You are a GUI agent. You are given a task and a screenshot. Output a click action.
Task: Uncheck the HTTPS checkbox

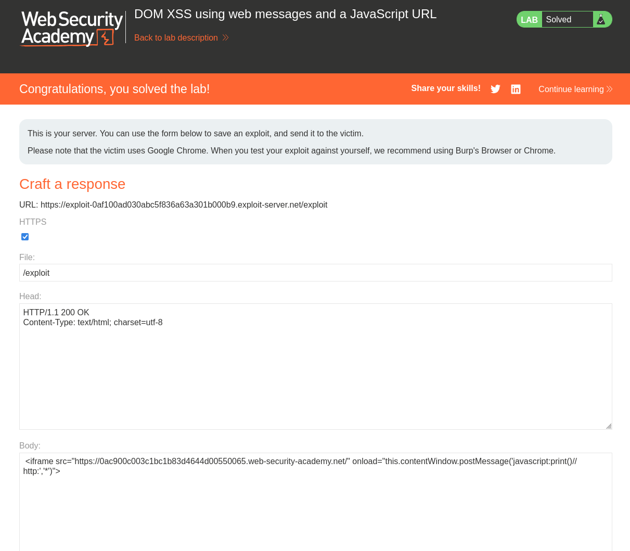[x=25, y=237]
